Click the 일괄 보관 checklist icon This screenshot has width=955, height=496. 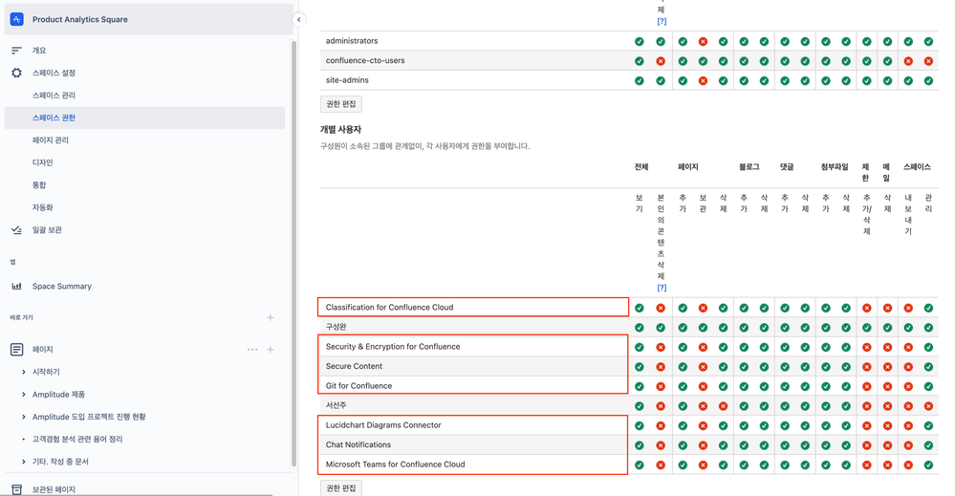coord(16,230)
